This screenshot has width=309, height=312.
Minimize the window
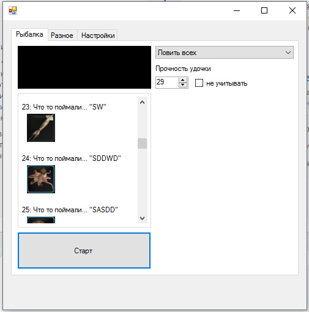(x=237, y=10)
